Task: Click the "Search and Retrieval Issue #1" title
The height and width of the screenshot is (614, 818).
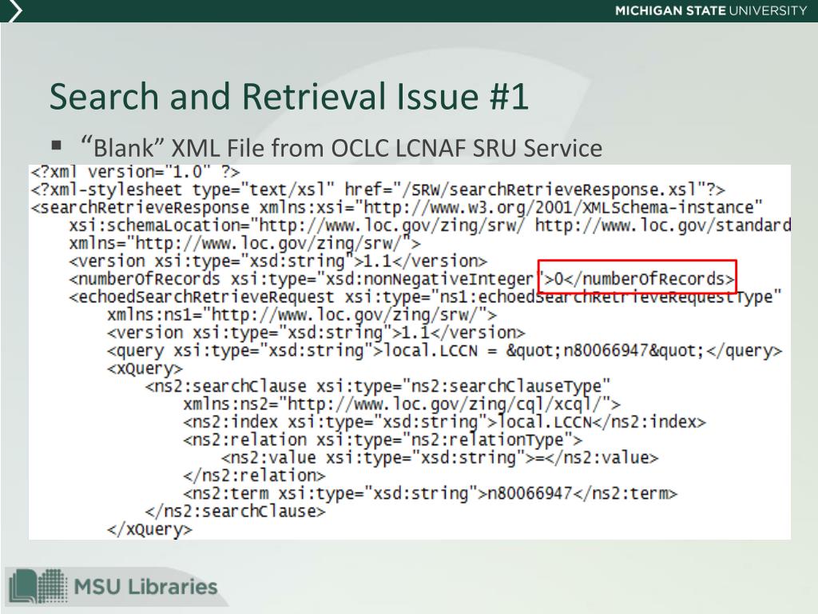Action: click(289, 96)
